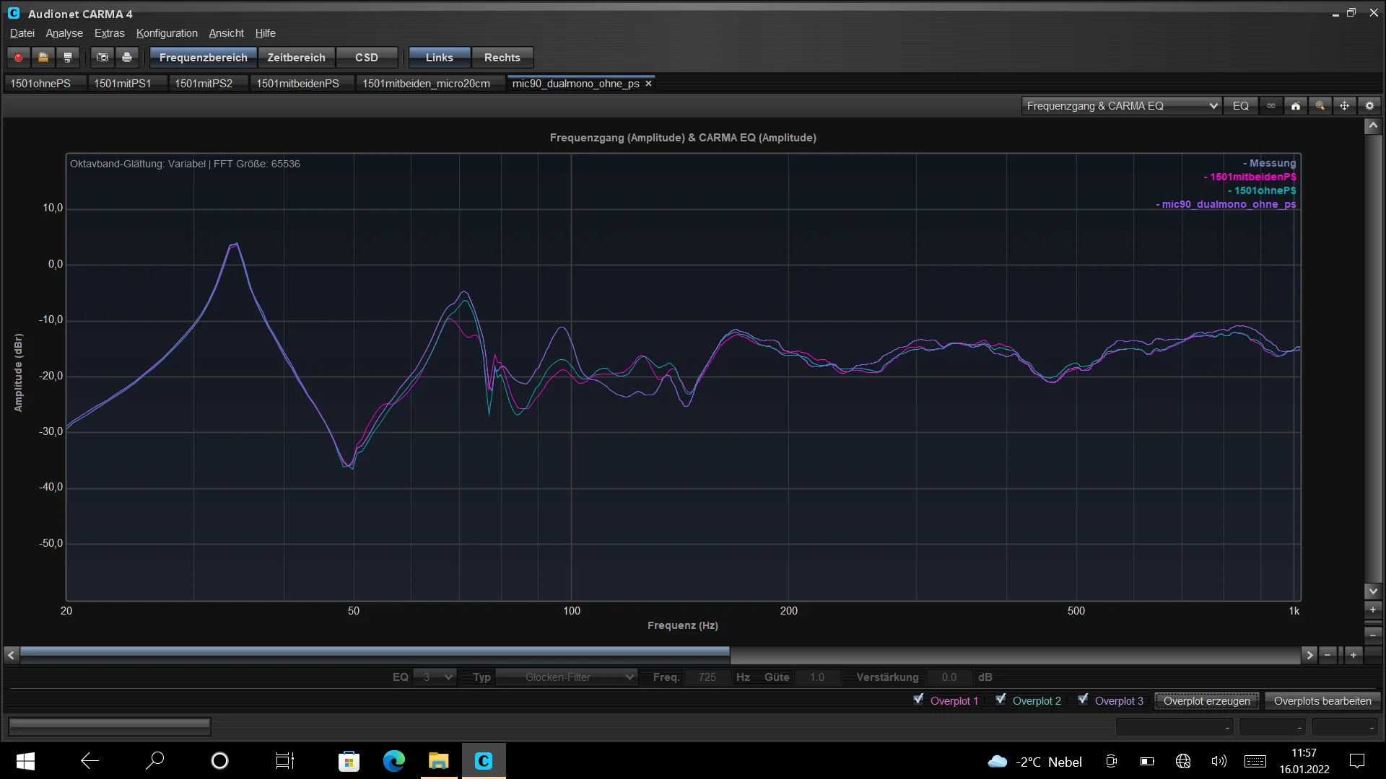The height and width of the screenshot is (779, 1386).
Task: Open the Datei menu
Action: pyautogui.click(x=22, y=33)
